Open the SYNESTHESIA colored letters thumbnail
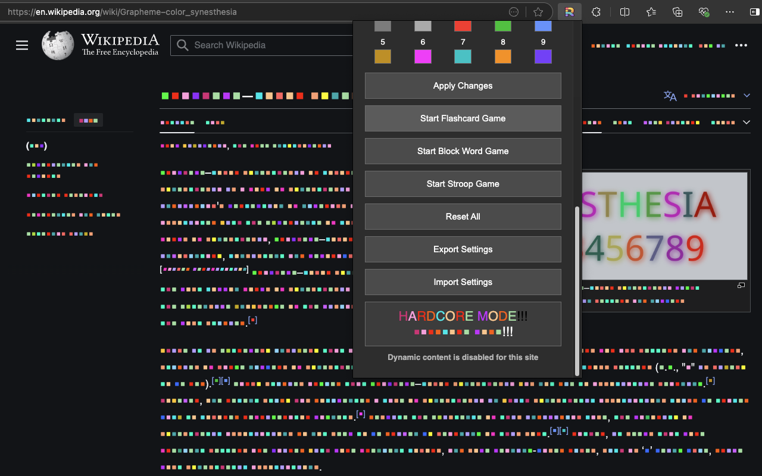The height and width of the screenshot is (476, 762). [664, 226]
